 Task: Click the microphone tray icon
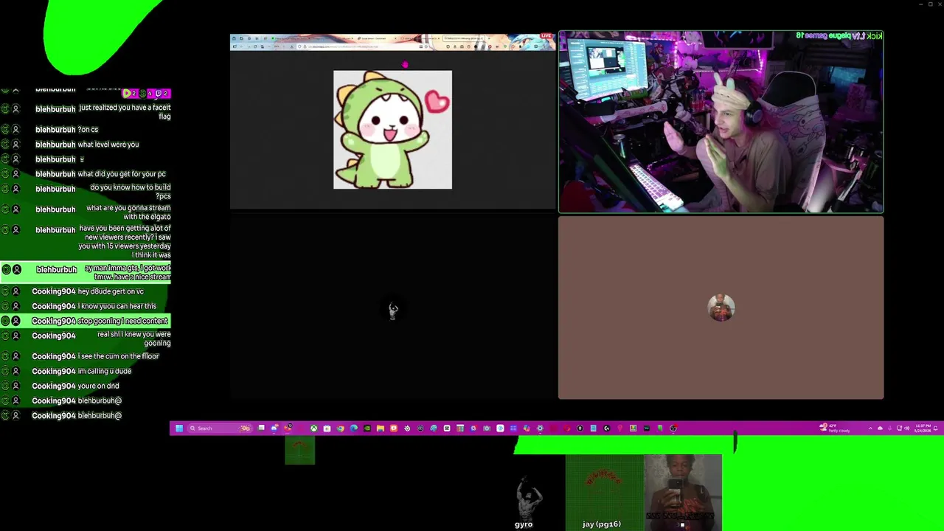click(x=890, y=428)
